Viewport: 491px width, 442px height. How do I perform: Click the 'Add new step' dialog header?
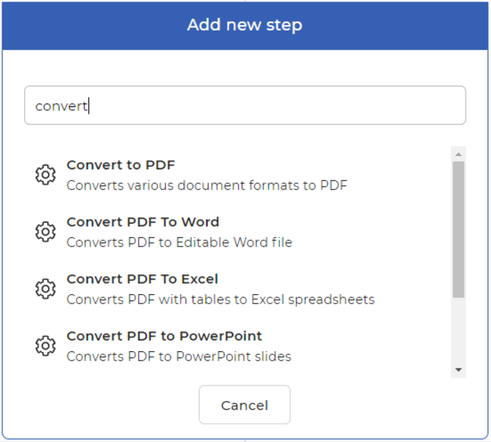pyautogui.click(x=245, y=25)
